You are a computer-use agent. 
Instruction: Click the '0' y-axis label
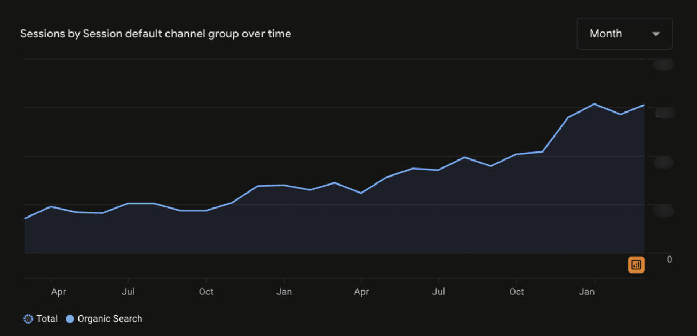point(669,260)
